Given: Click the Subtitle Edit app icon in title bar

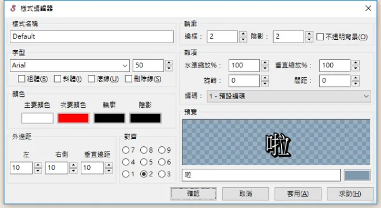Looking at the screenshot, I should tap(13, 9).
